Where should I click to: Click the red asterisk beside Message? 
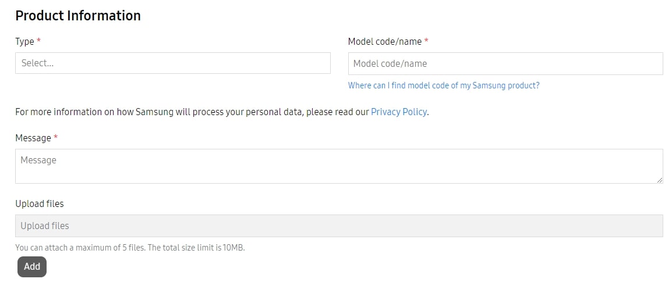(x=55, y=137)
